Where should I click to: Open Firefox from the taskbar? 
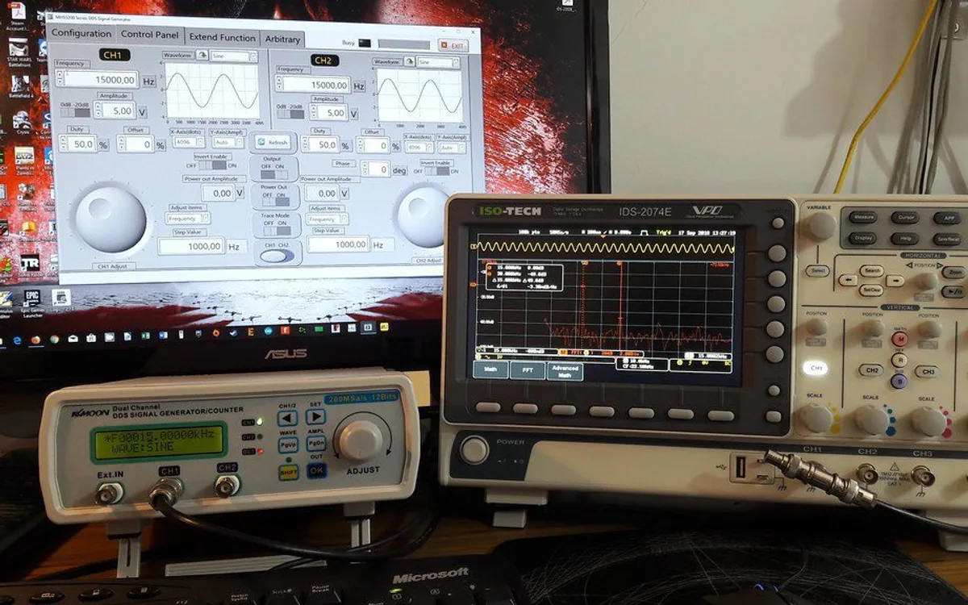35,340
